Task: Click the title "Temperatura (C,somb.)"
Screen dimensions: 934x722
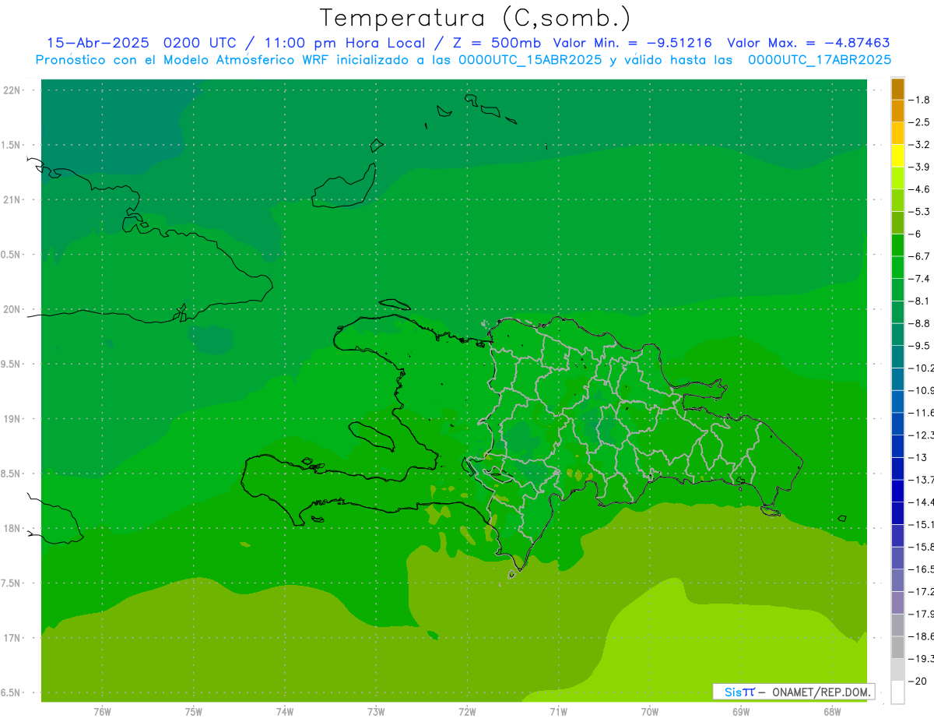Action: coord(476,18)
